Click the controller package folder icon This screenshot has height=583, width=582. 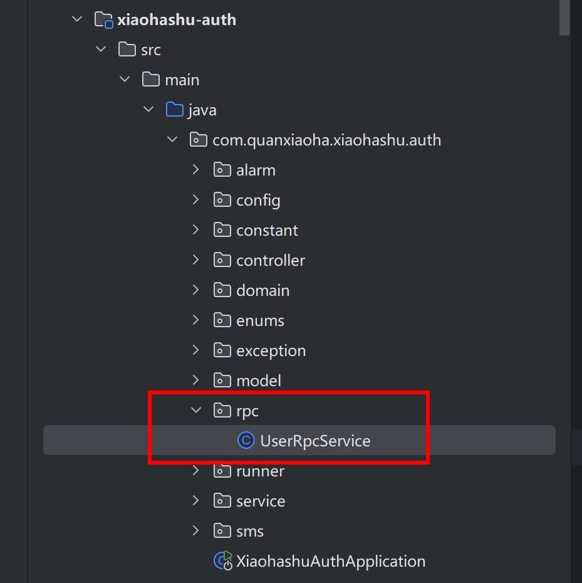tap(222, 260)
